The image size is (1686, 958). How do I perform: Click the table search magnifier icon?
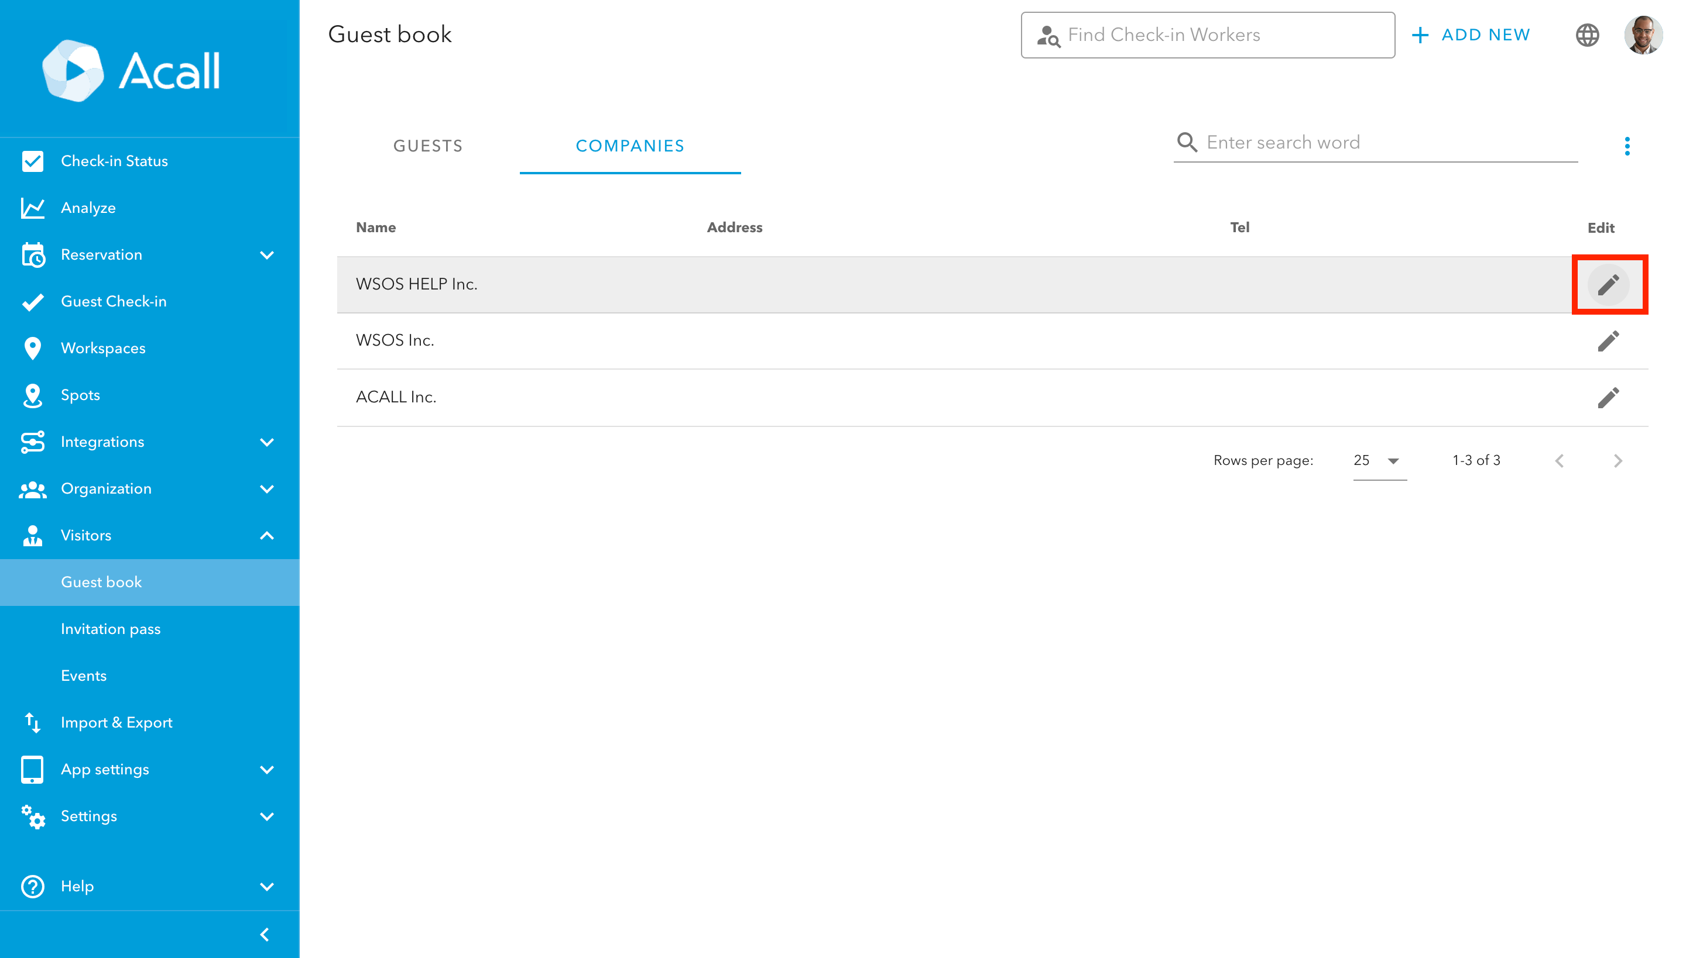(1187, 142)
